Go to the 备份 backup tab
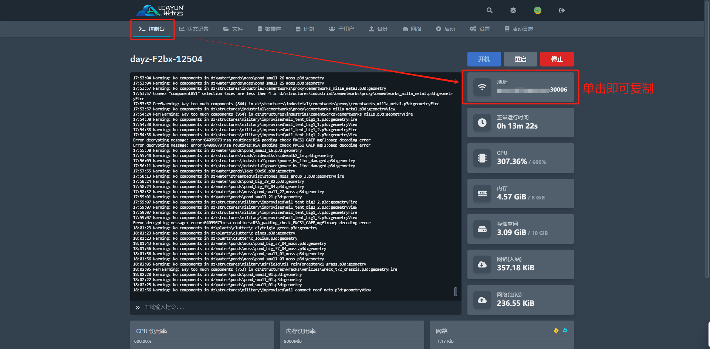 (378, 29)
